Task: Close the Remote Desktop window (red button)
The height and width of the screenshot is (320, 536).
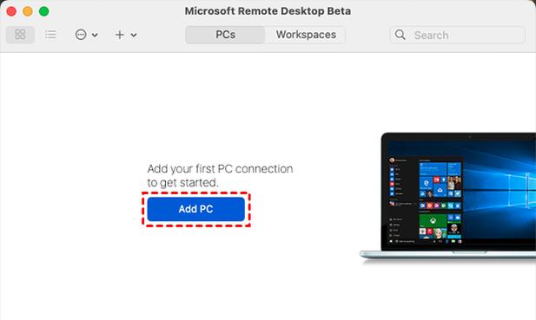Action: [x=11, y=11]
